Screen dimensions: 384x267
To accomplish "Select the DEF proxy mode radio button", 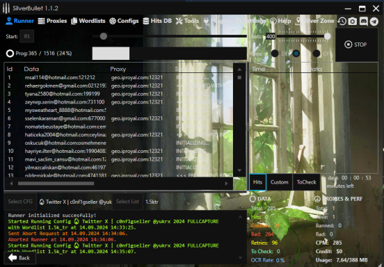I will [275, 53].
